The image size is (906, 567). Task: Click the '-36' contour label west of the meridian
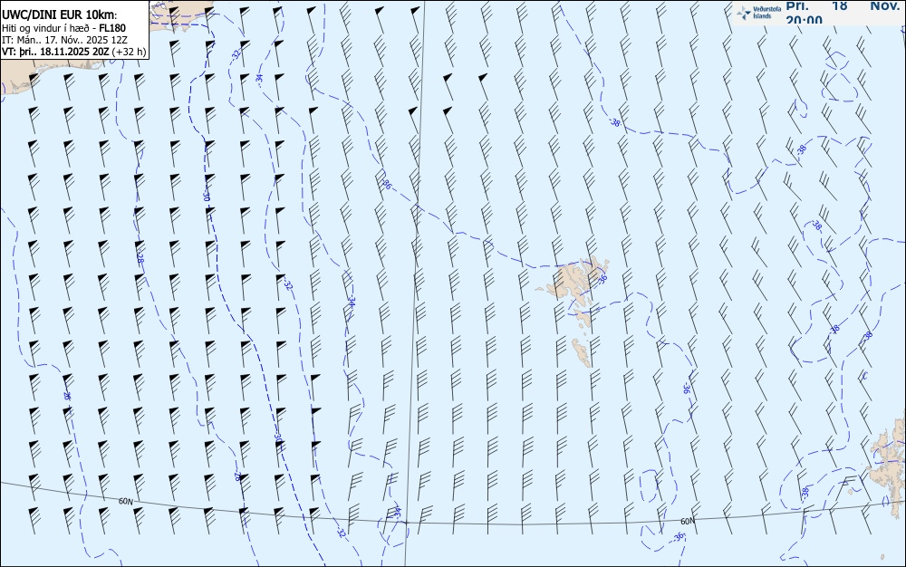pyautogui.click(x=387, y=186)
